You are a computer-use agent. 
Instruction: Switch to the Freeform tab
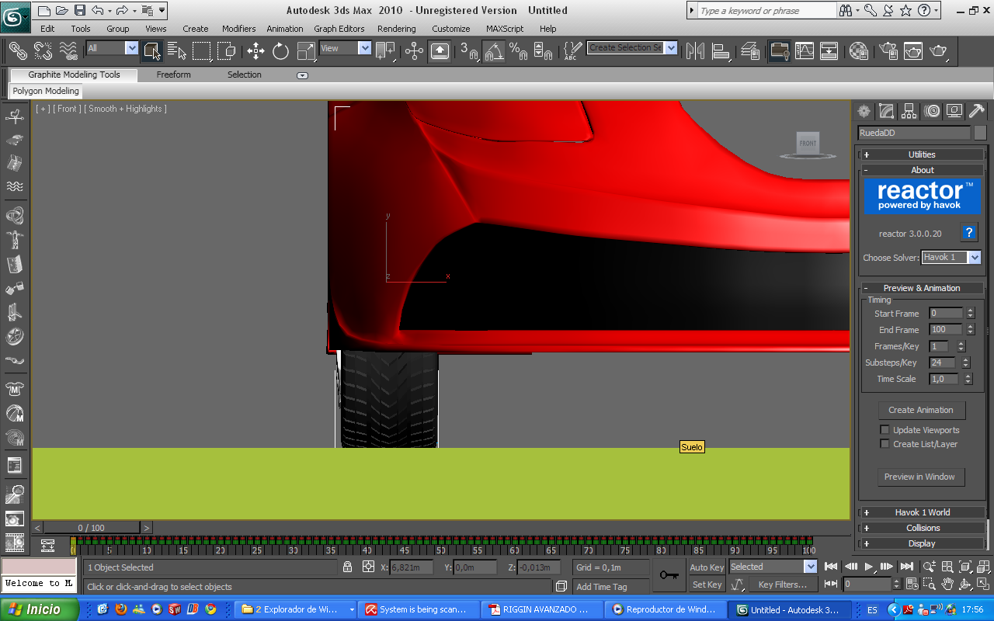coord(173,75)
